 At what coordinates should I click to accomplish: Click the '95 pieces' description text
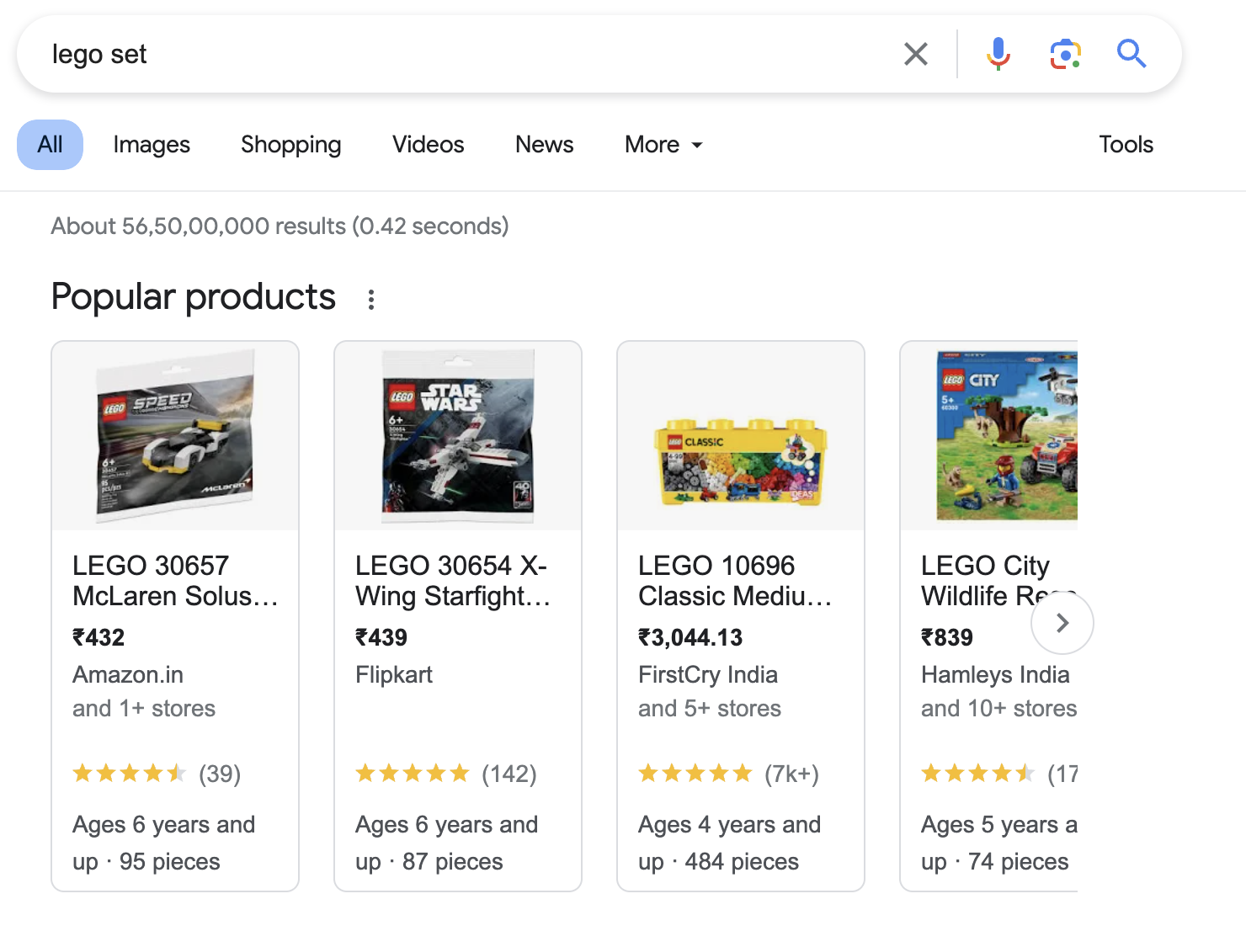169,862
